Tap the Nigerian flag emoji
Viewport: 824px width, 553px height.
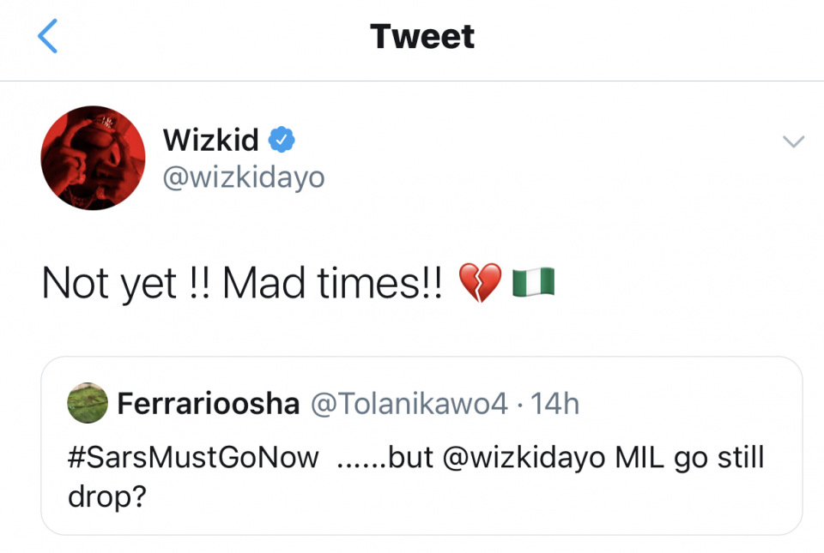point(533,282)
